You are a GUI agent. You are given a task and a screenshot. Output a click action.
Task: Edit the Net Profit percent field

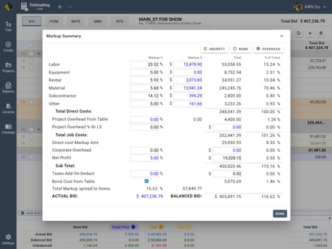(x=145, y=158)
